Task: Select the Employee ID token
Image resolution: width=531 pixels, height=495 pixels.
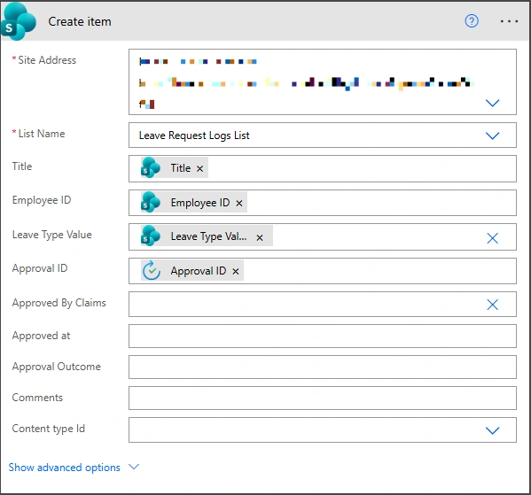Action: click(200, 203)
